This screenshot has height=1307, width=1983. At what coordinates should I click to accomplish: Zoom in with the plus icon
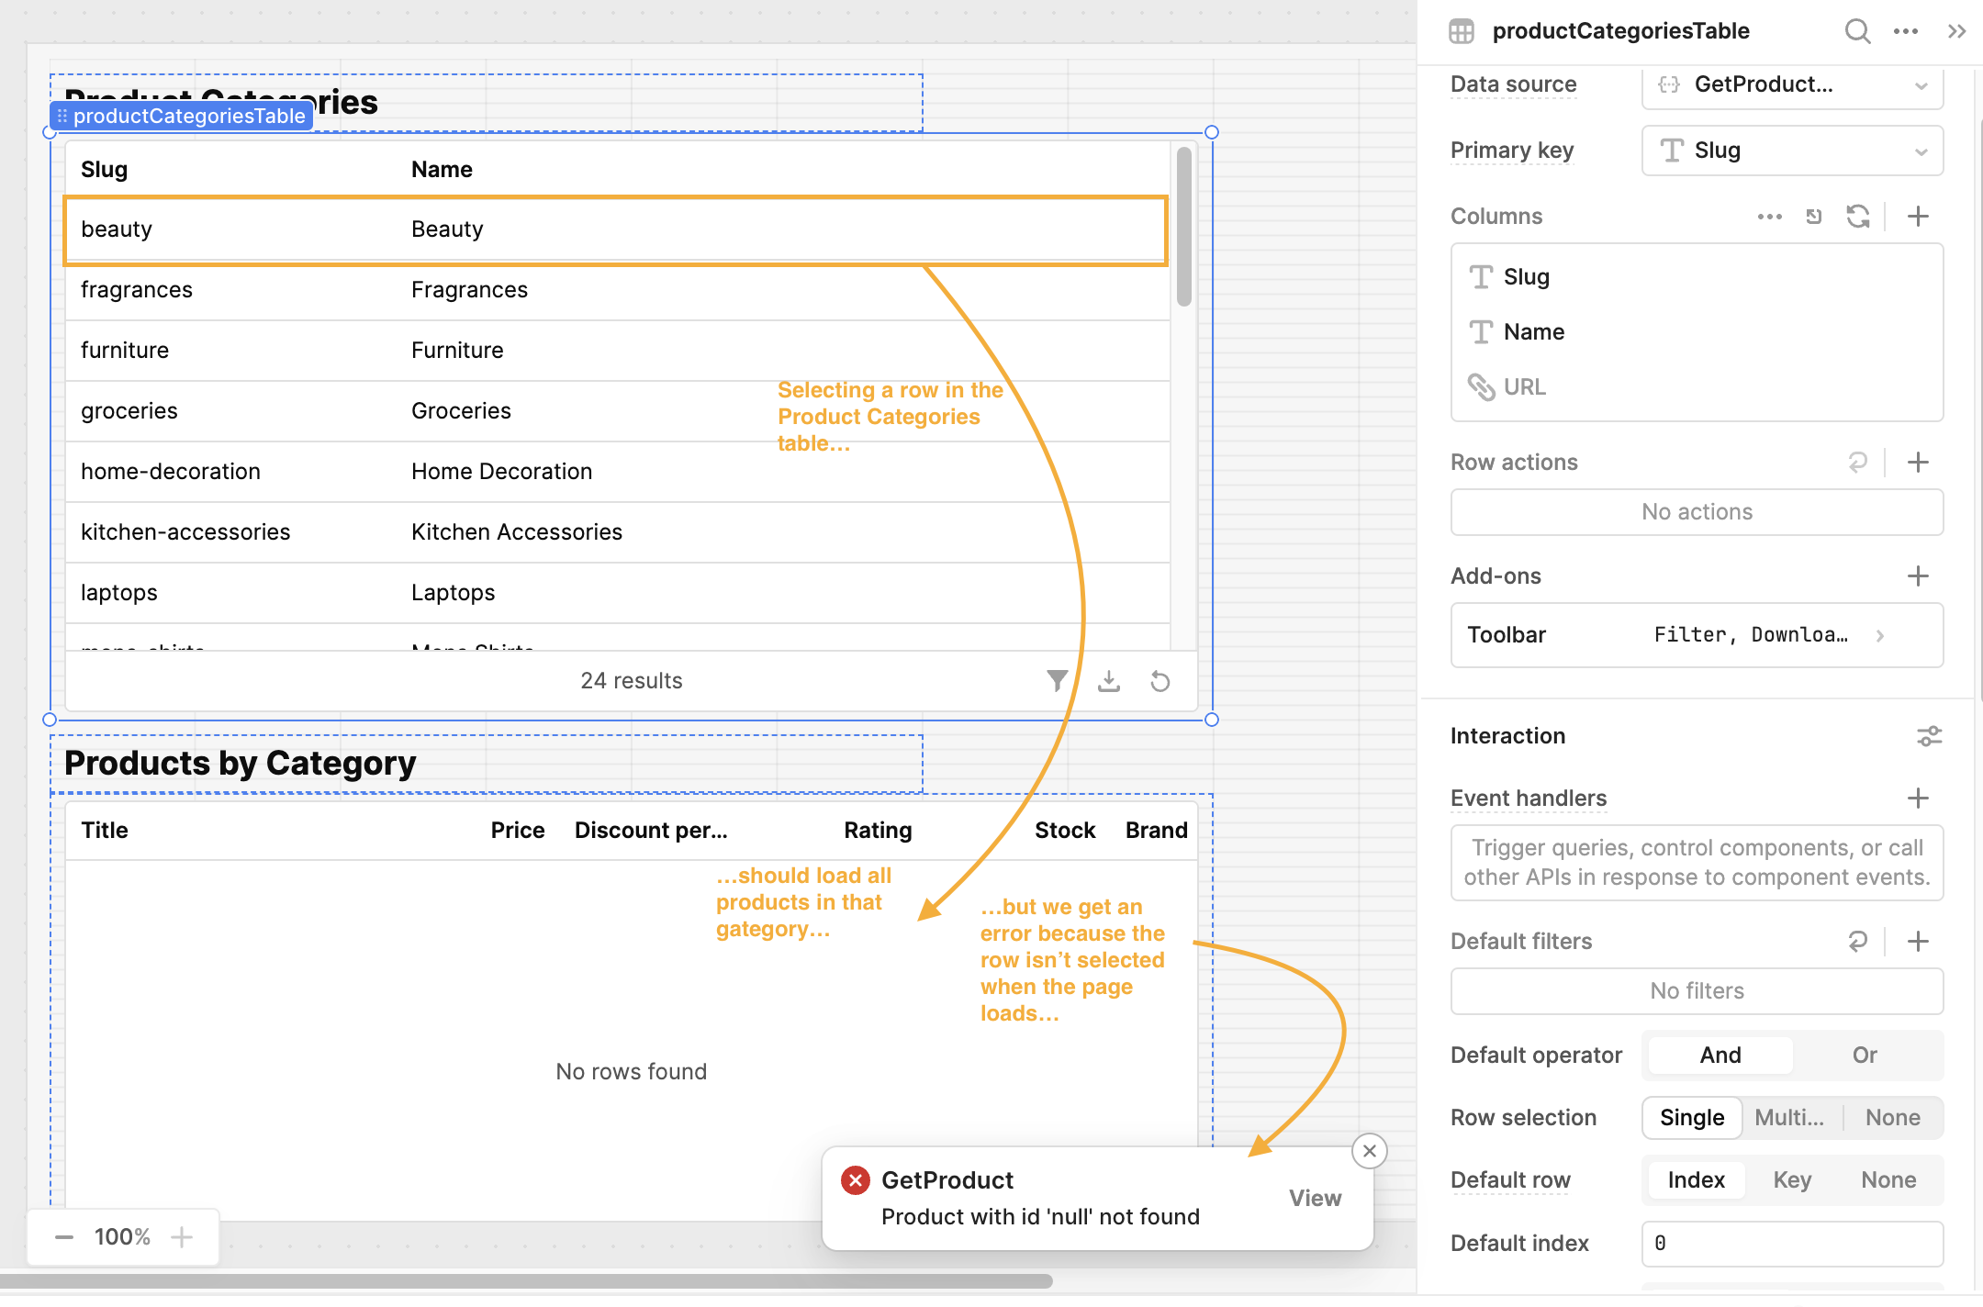pos(182,1237)
